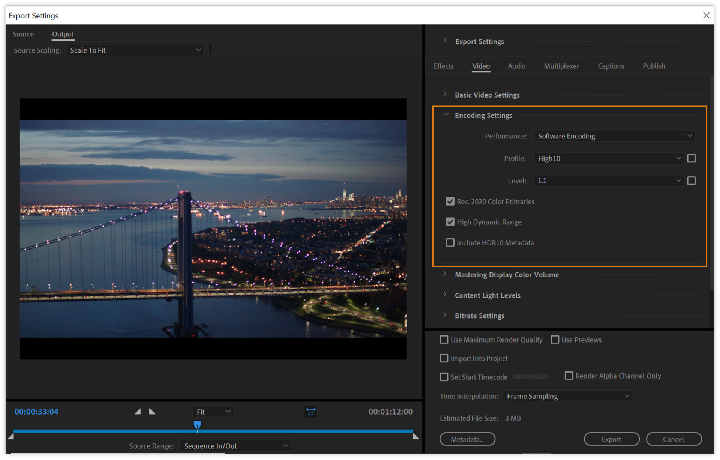Click the crop output preview icon
This screenshot has width=720, height=460.
[310, 412]
